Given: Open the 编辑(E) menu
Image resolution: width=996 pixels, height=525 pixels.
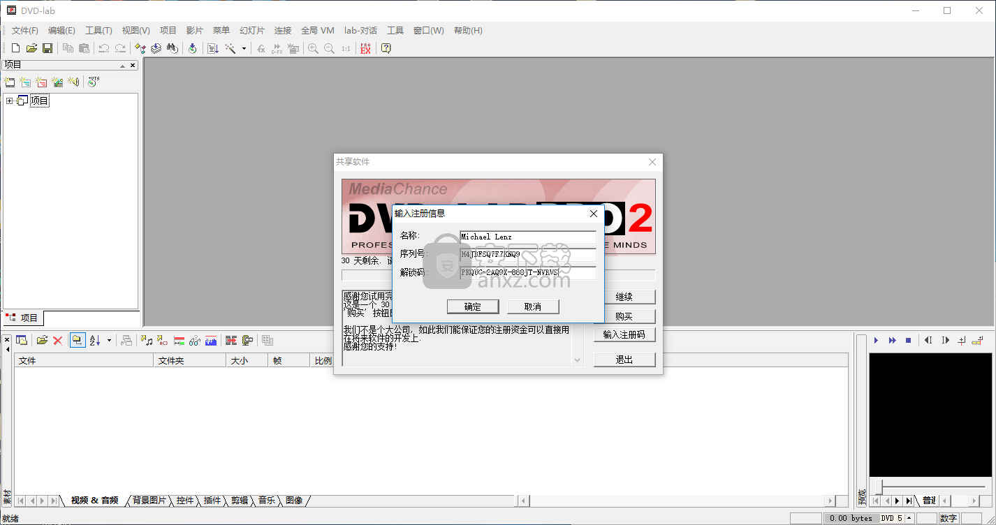Looking at the screenshot, I should [61, 30].
